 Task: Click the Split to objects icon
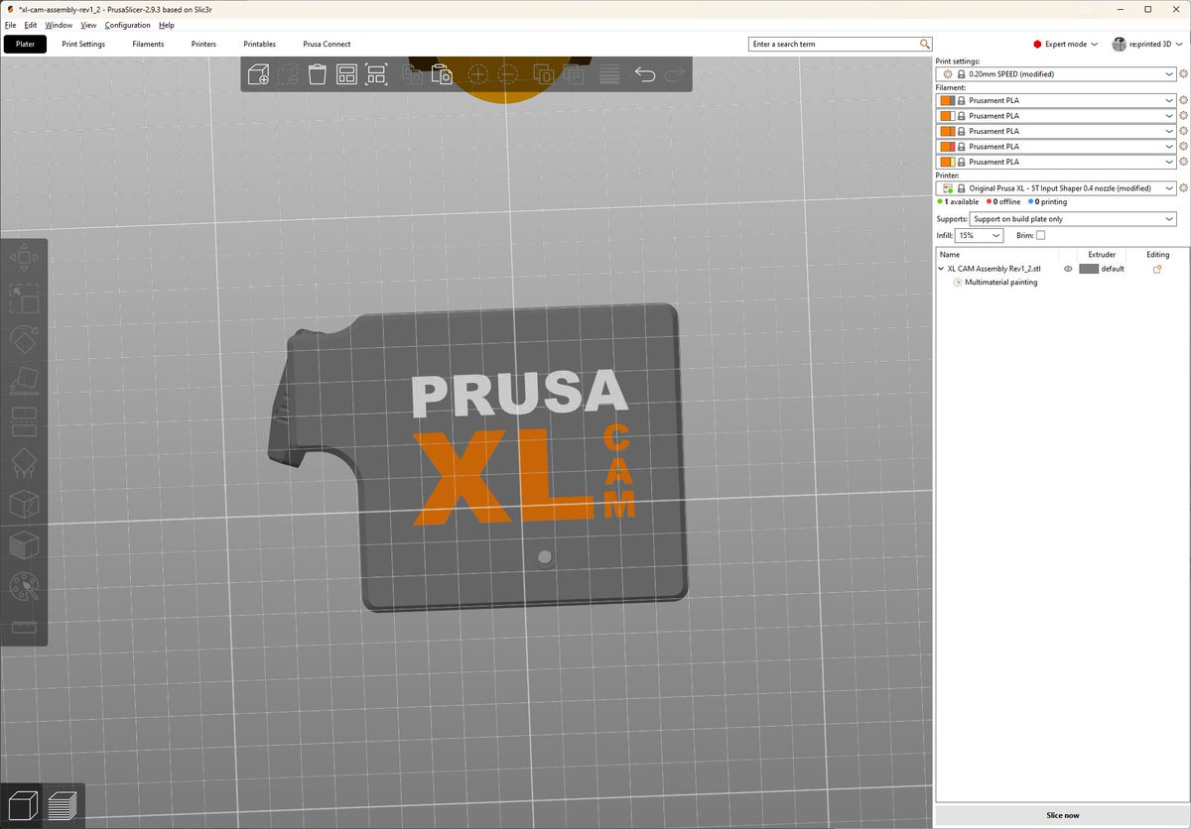coord(543,74)
